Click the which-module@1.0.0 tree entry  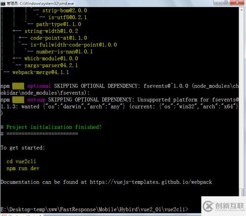click(51, 58)
